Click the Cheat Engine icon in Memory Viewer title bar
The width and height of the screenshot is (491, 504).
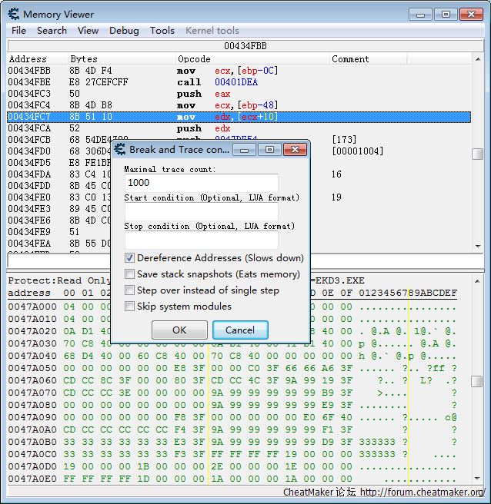click(x=14, y=14)
